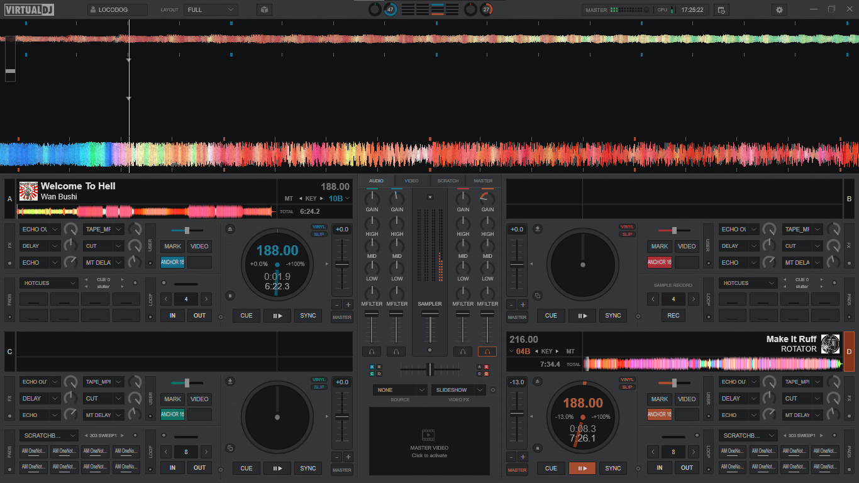Click the 3D box icon beside layout selector

[x=265, y=10]
